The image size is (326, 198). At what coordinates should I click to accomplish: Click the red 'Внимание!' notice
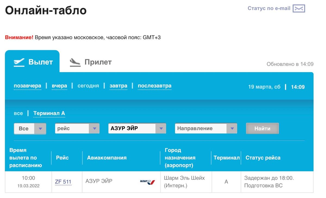point(19,37)
